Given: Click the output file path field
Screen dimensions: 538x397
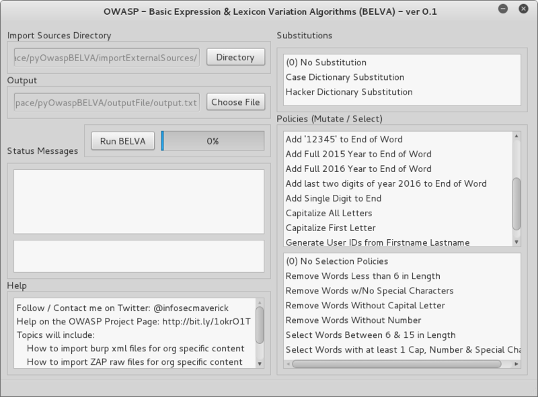Looking at the screenshot, I should click(x=106, y=102).
